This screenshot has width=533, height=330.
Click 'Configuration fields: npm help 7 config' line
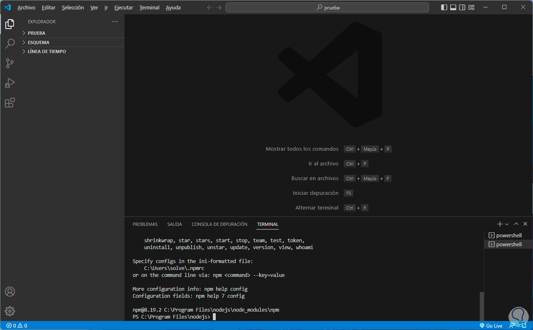point(189,296)
